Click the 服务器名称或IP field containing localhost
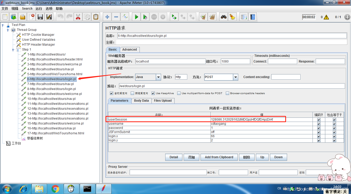The height and width of the screenshot is (194, 351). (x=170, y=61)
